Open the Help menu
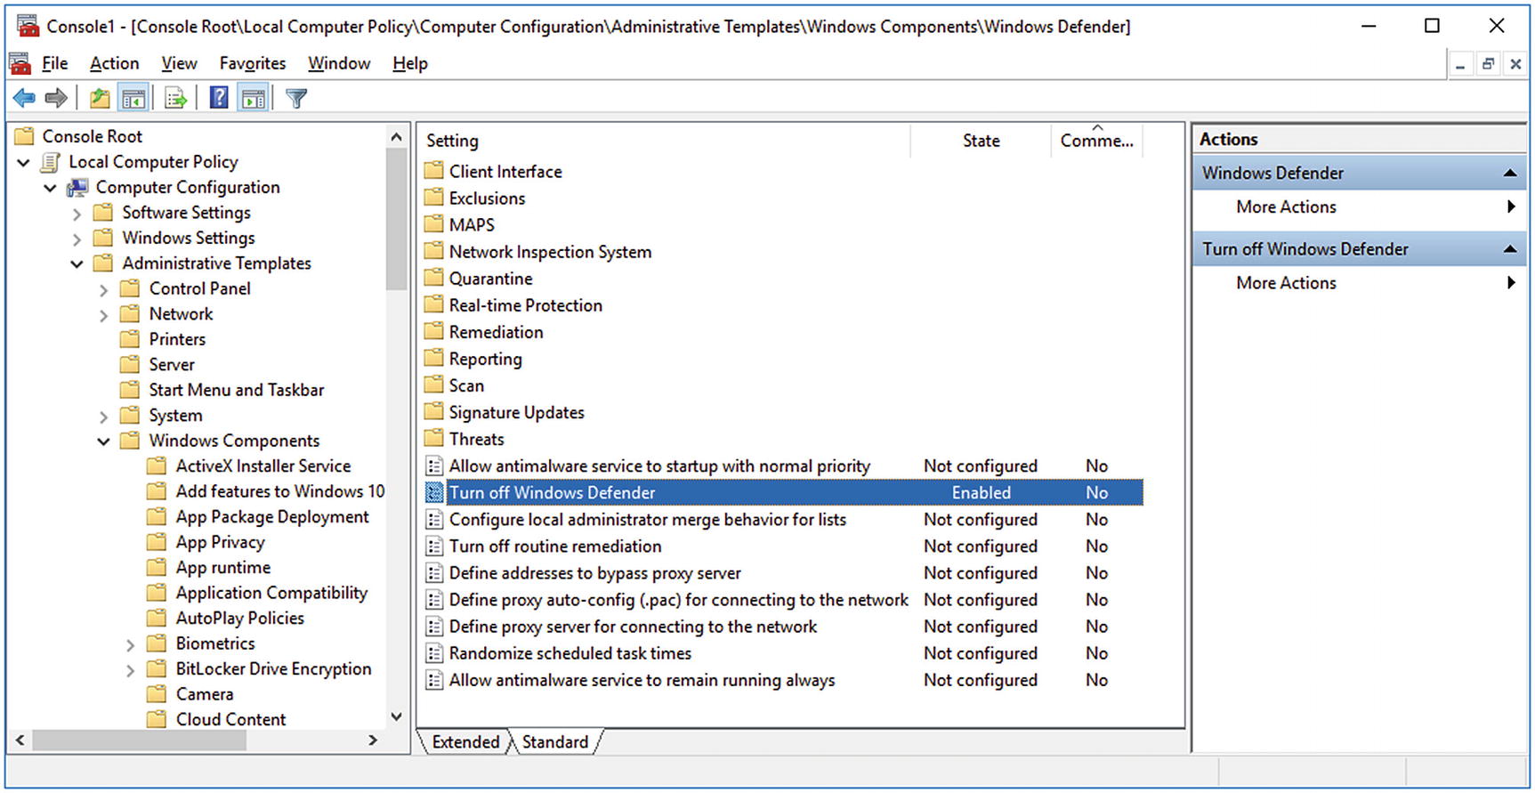Image resolution: width=1535 pixels, height=793 pixels. tap(410, 63)
